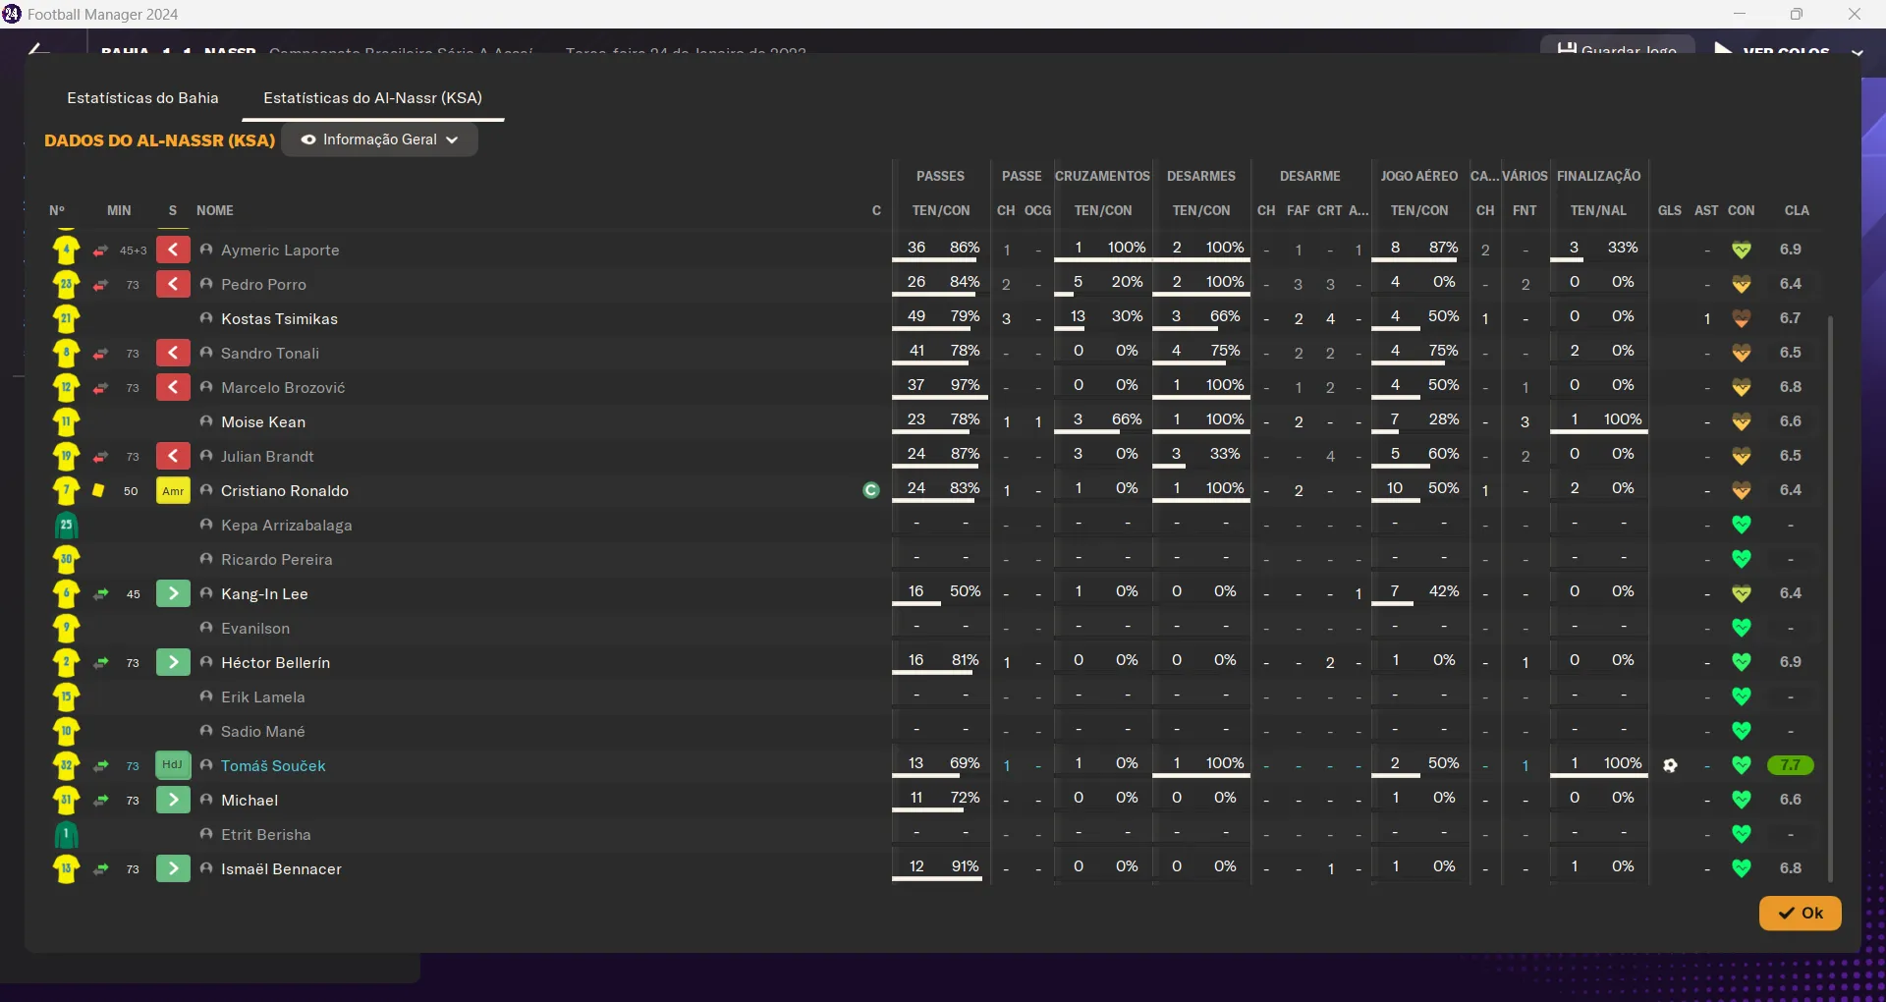Click Aymeric Laporte's substituted-off red arrow icon
1886x1002 pixels.
173,250
